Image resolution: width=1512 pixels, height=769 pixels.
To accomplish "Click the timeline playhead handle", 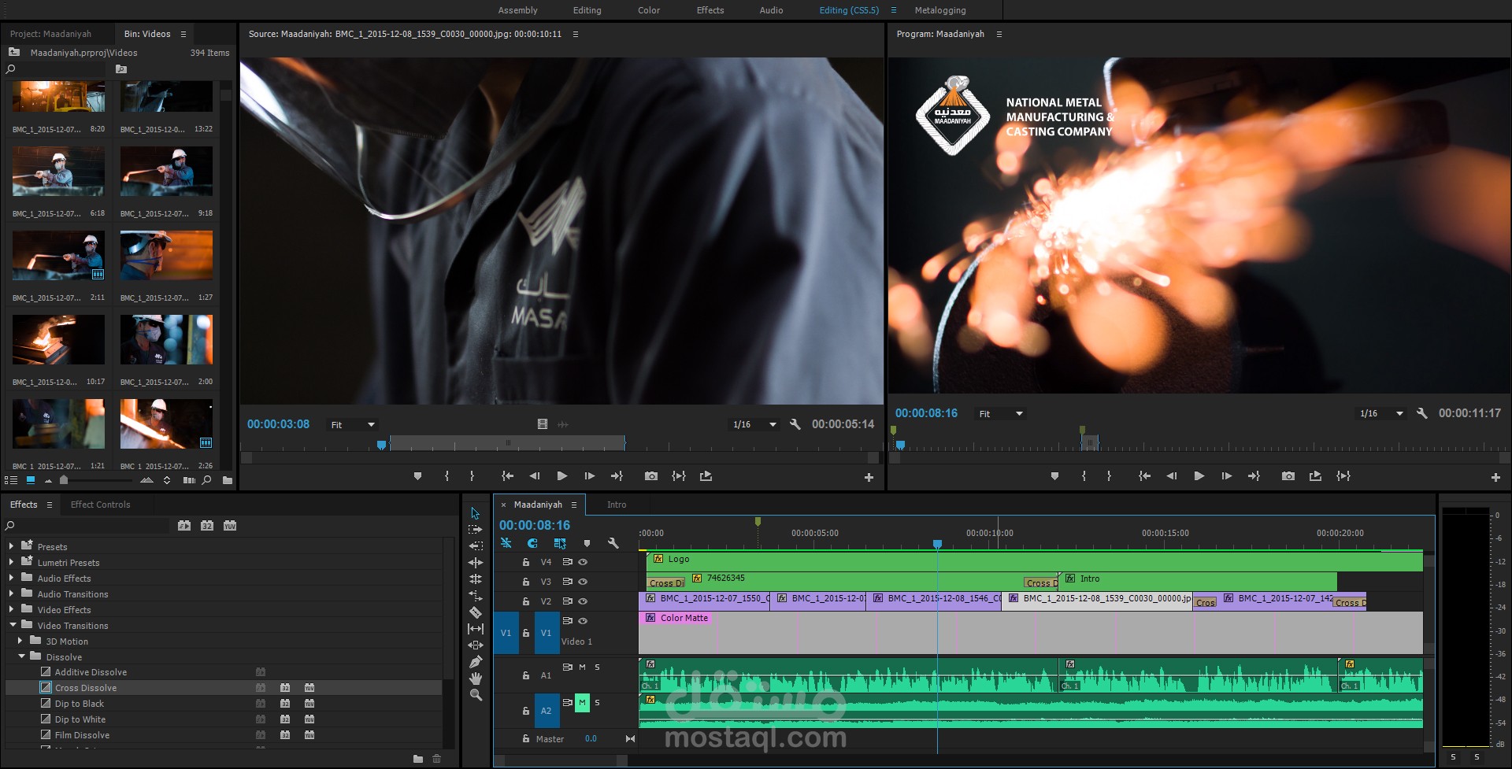I will (937, 544).
